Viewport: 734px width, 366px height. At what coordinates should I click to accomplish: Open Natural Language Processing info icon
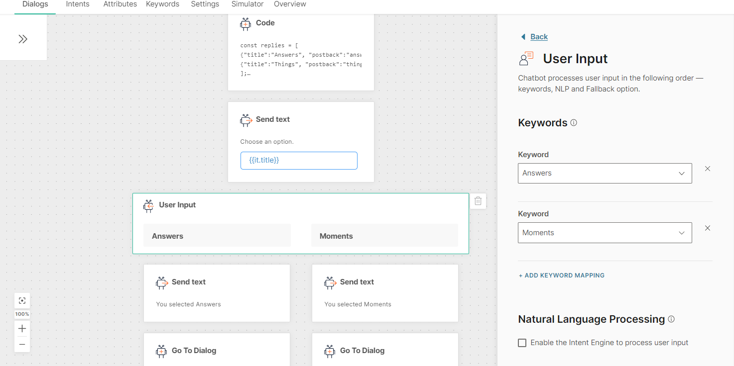(671, 319)
